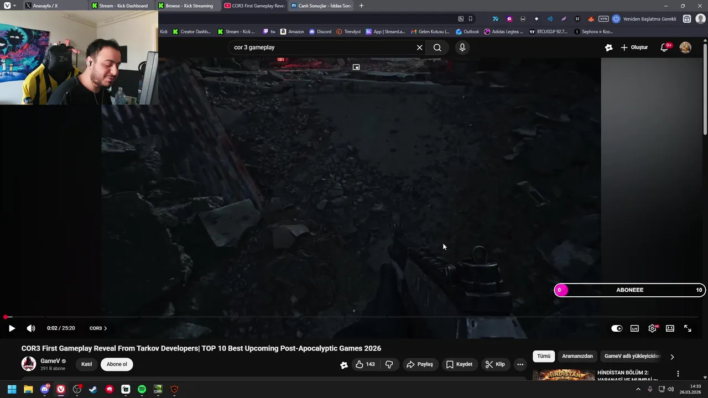Screen dimensions: 708x398
Task: Open options for Hindistan Bölüm 2 video
Action: [678, 374]
